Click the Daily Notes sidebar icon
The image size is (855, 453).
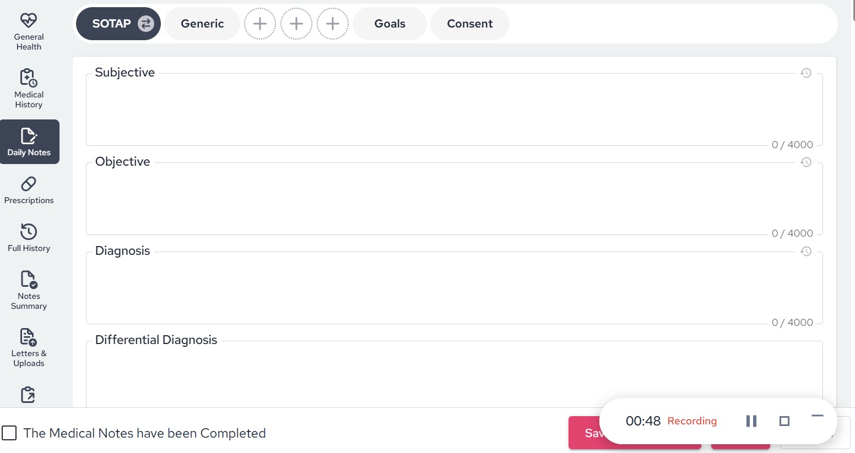(29, 141)
